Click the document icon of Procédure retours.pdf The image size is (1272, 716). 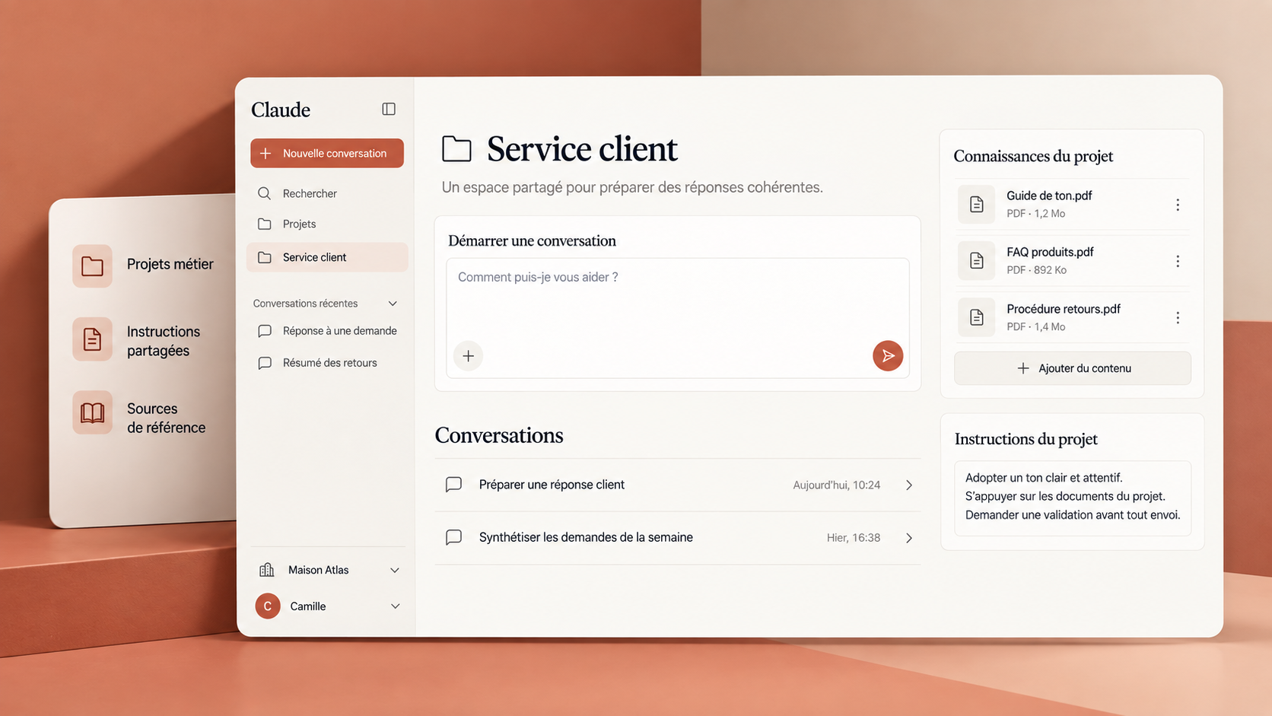pos(976,317)
